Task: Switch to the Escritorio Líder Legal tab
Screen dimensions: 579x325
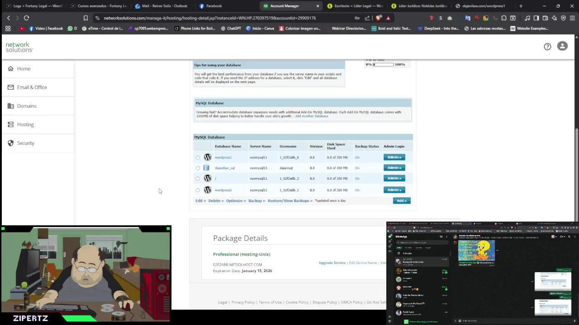Action: (x=356, y=6)
